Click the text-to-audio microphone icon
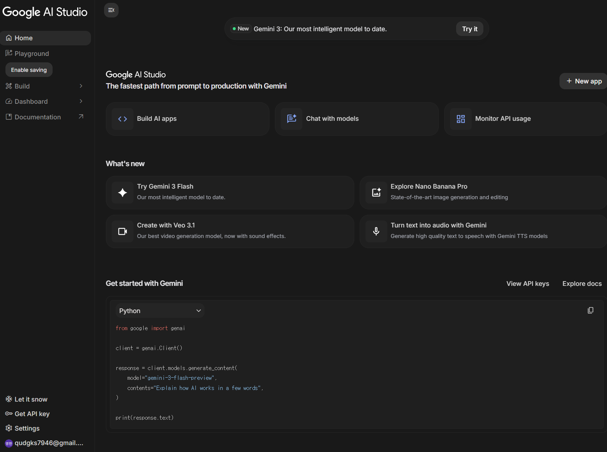Image resolution: width=607 pixels, height=452 pixels. 376,231
